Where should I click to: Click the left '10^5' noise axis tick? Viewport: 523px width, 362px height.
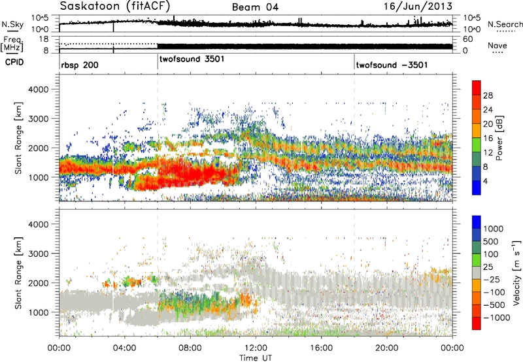click(x=41, y=18)
